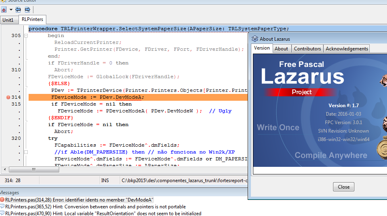Image resolution: width=387 pixels, height=216 pixels.
Task: Click the FPC Version: 3.0.1 text
Action: (344, 123)
